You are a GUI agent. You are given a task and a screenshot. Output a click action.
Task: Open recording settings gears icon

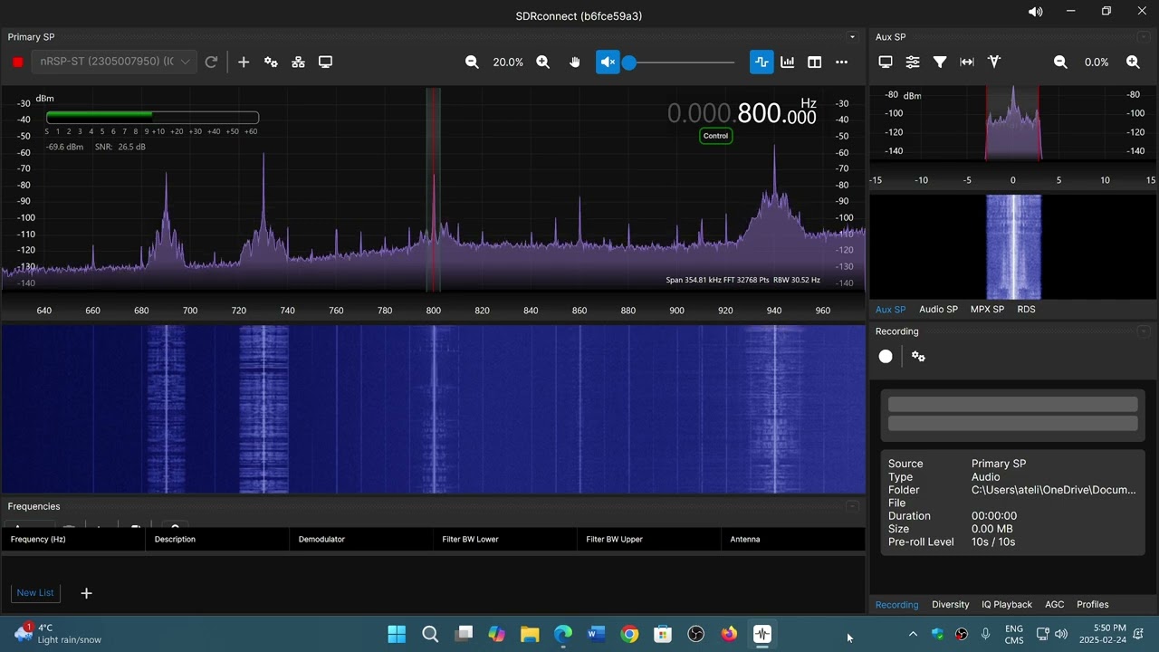918,357
